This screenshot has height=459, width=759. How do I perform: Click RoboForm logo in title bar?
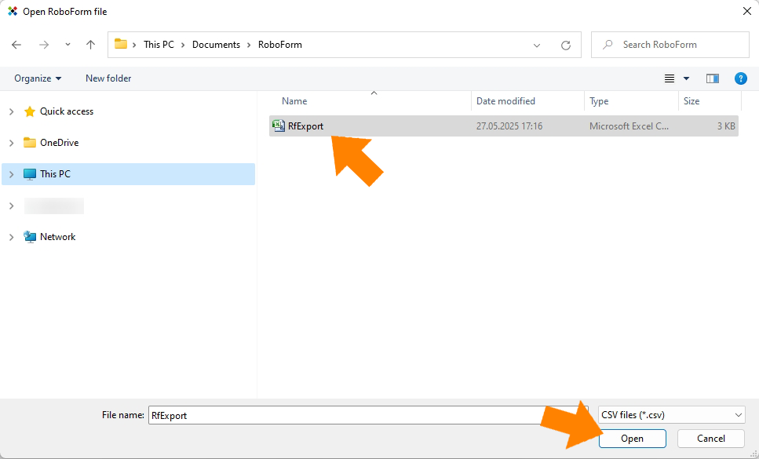point(13,11)
